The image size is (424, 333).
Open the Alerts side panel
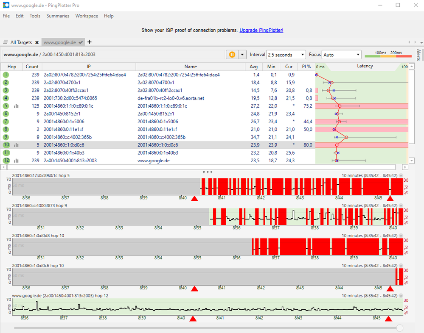(x=418, y=55)
